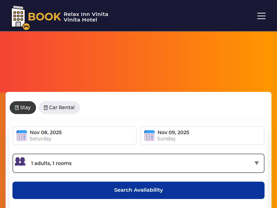Click the hotel building logo icon

pyautogui.click(x=17, y=16)
